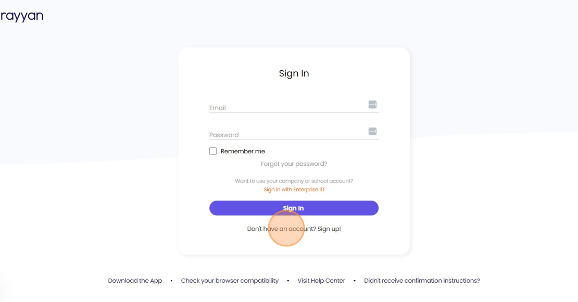This screenshot has height=302, width=578.
Task: Open the Forgot your password page
Action: (x=294, y=163)
